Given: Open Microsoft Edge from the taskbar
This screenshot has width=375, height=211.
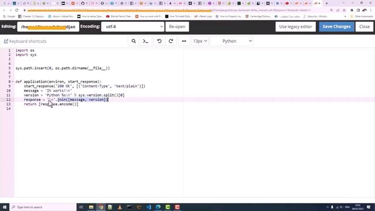Looking at the screenshot, I should coord(158,207).
